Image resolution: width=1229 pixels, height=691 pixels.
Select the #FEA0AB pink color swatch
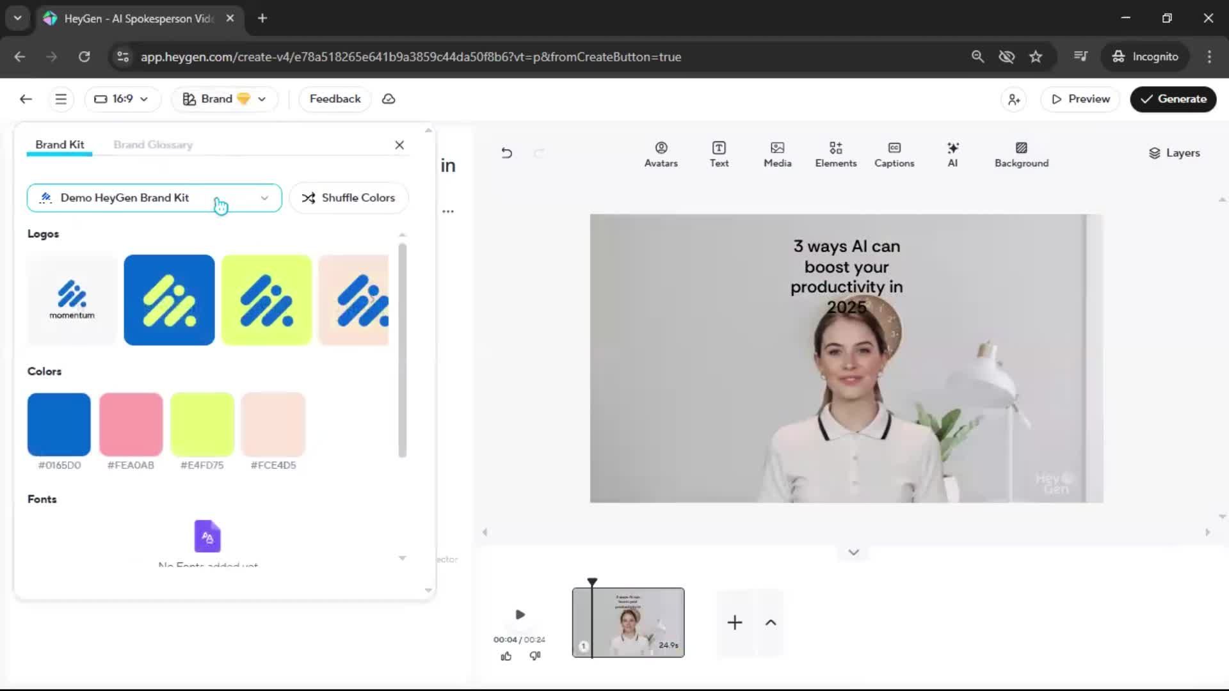point(131,424)
